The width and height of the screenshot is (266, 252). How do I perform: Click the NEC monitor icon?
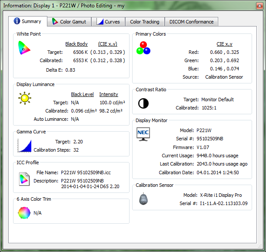click(x=143, y=134)
